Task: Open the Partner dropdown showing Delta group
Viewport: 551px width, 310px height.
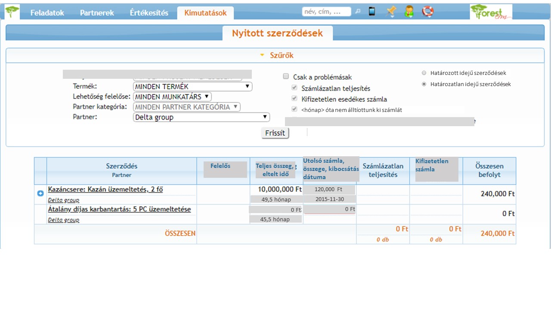Action: click(201, 117)
